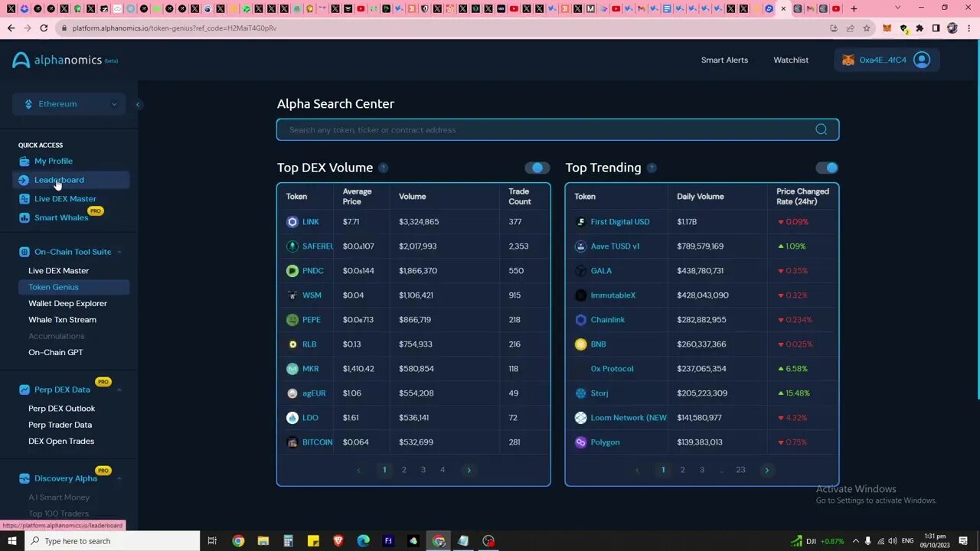This screenshot has height=551, width=980.
Task: Click the PEPE token icon
Action: coord(292,320)
